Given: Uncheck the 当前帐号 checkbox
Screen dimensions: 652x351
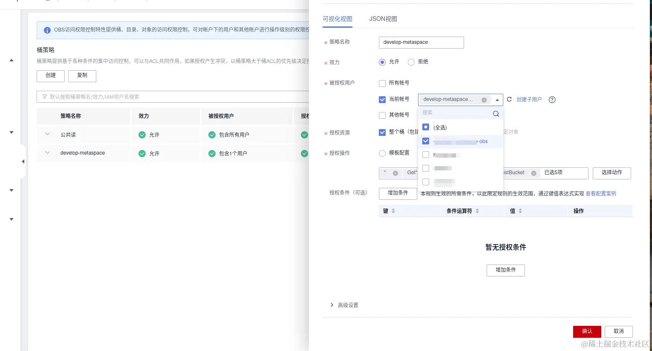Looking at the screenshot, I should tap(382, 100).
